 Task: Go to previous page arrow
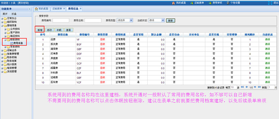click(247, 87)
